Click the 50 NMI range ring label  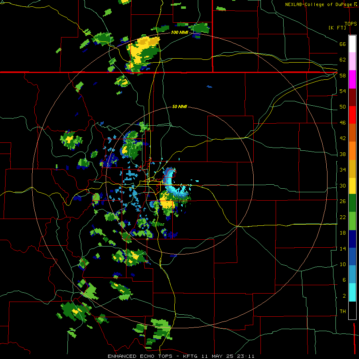(x=179, y=107)
